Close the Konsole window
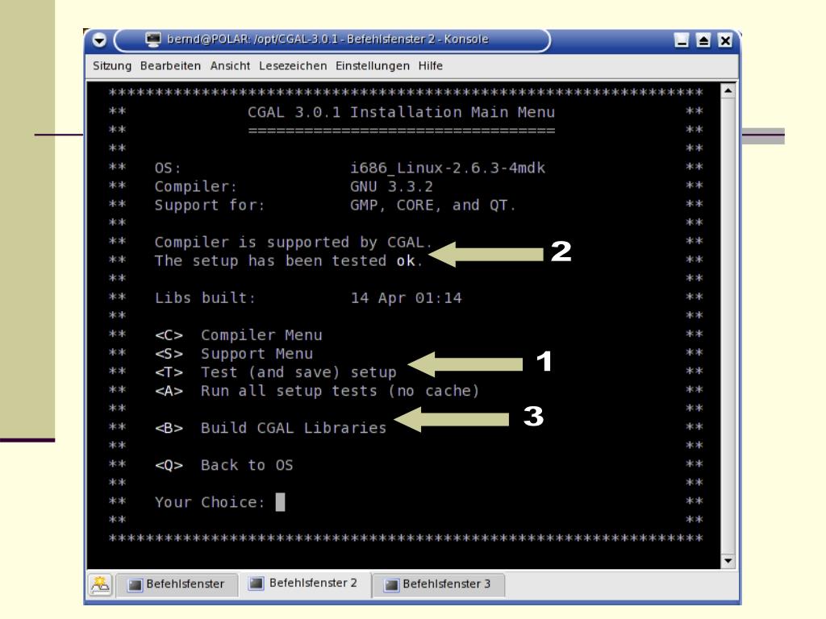This screenshot has width=826, height=619. point(725,40)
